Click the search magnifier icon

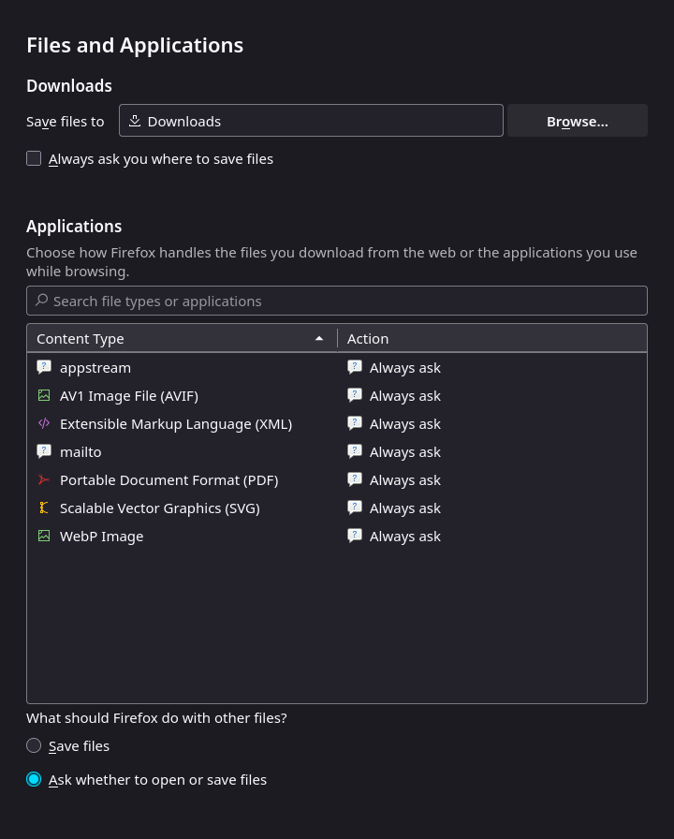(x=42, y=301)
